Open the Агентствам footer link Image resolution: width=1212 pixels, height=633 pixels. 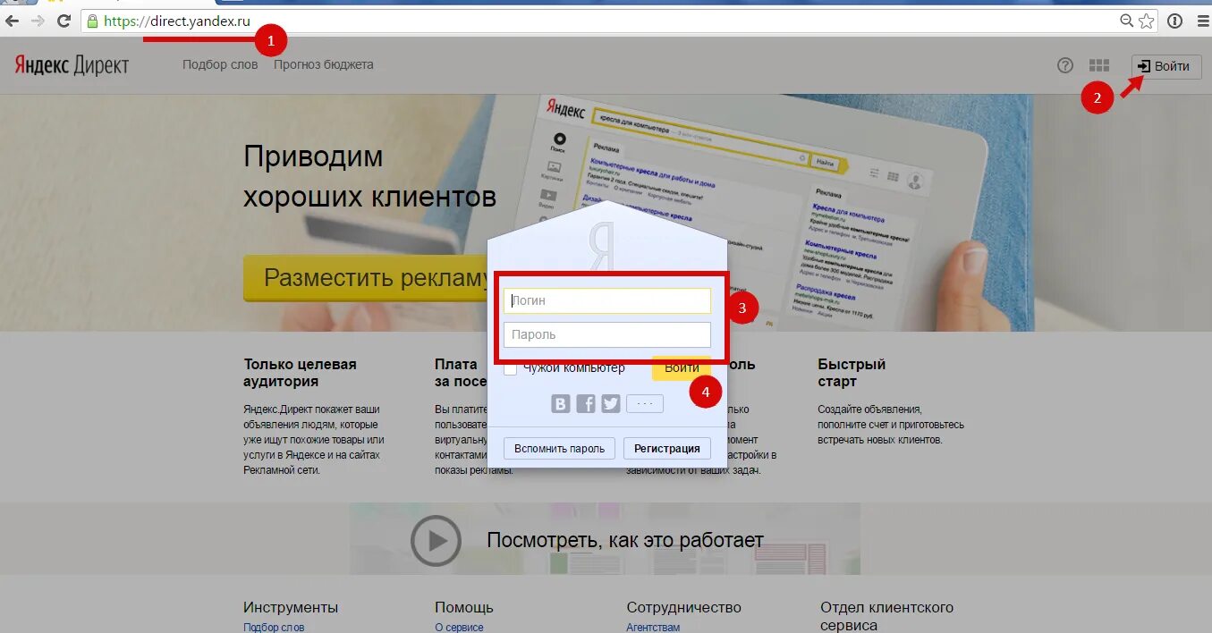point(653,628)
